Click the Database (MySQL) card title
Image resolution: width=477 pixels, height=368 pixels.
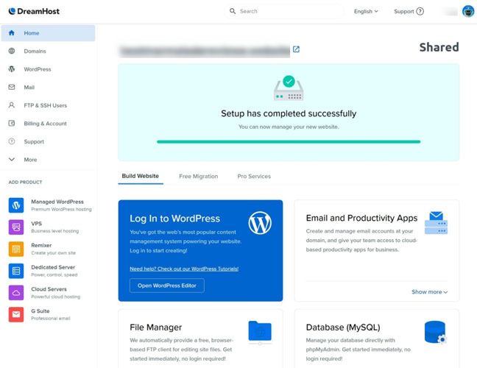343,328
